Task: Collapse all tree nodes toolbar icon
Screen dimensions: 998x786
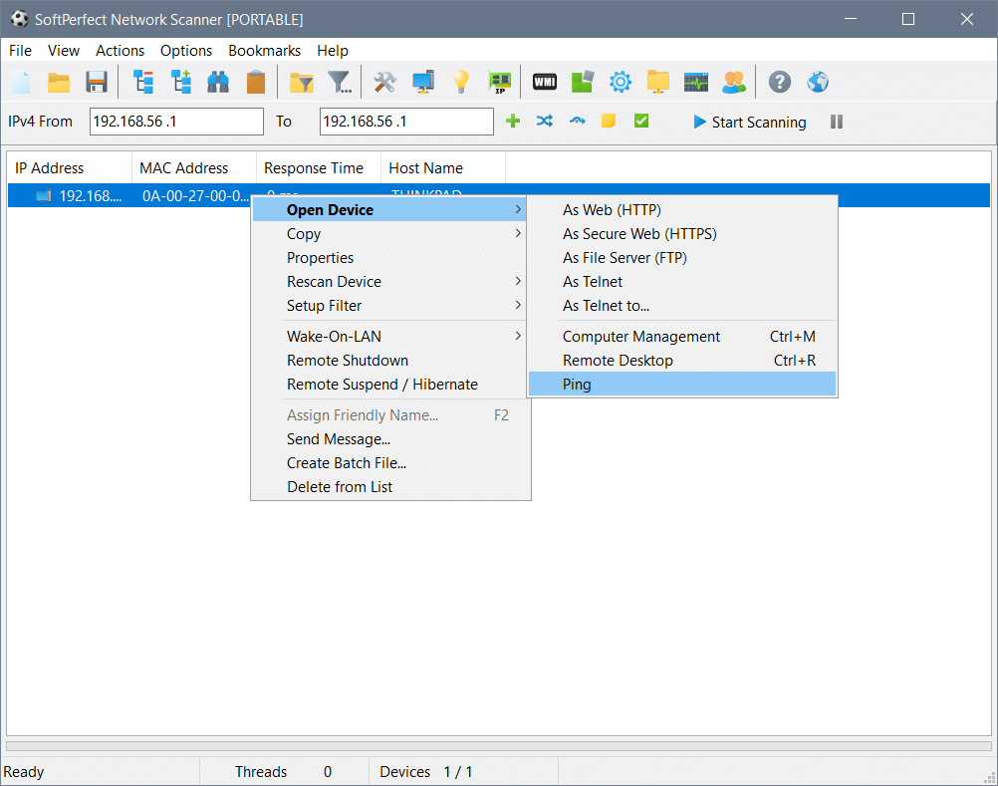Action: (x=143, y=82)
